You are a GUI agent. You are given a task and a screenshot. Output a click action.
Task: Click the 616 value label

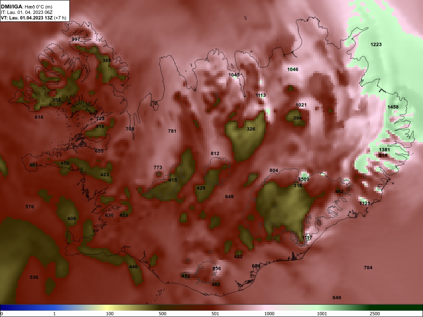pyautogui.click(x=39, y=117)
